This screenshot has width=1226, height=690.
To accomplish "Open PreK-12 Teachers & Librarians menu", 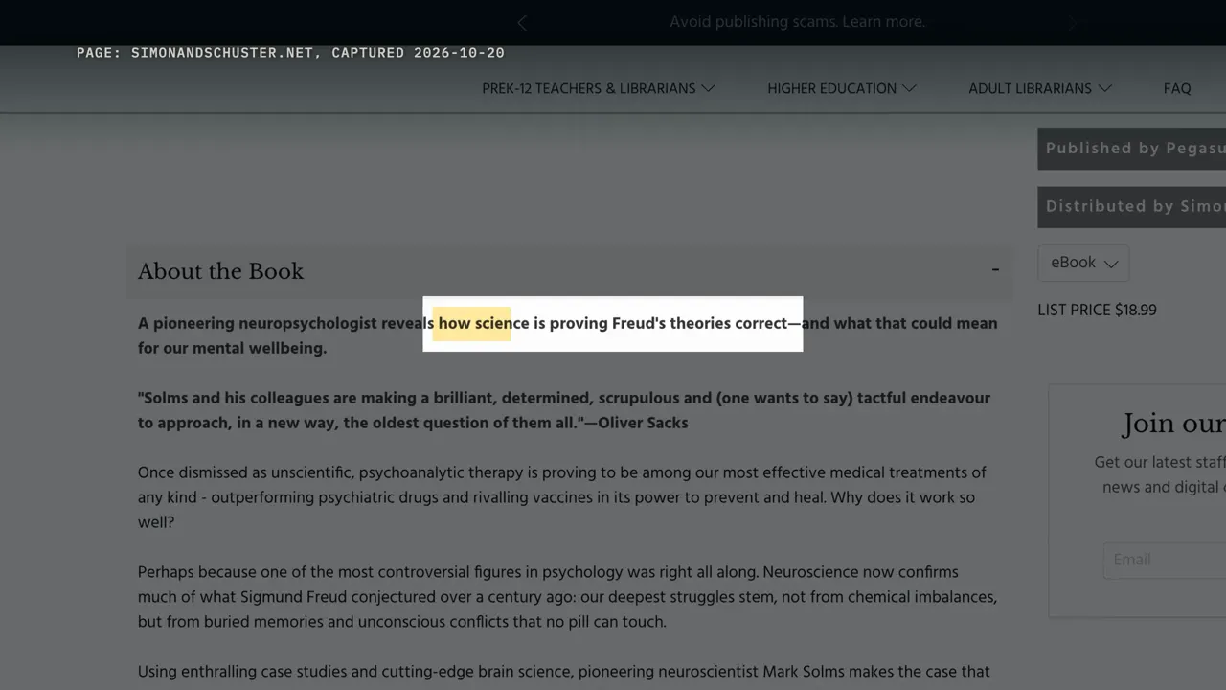I will [599, 88].
